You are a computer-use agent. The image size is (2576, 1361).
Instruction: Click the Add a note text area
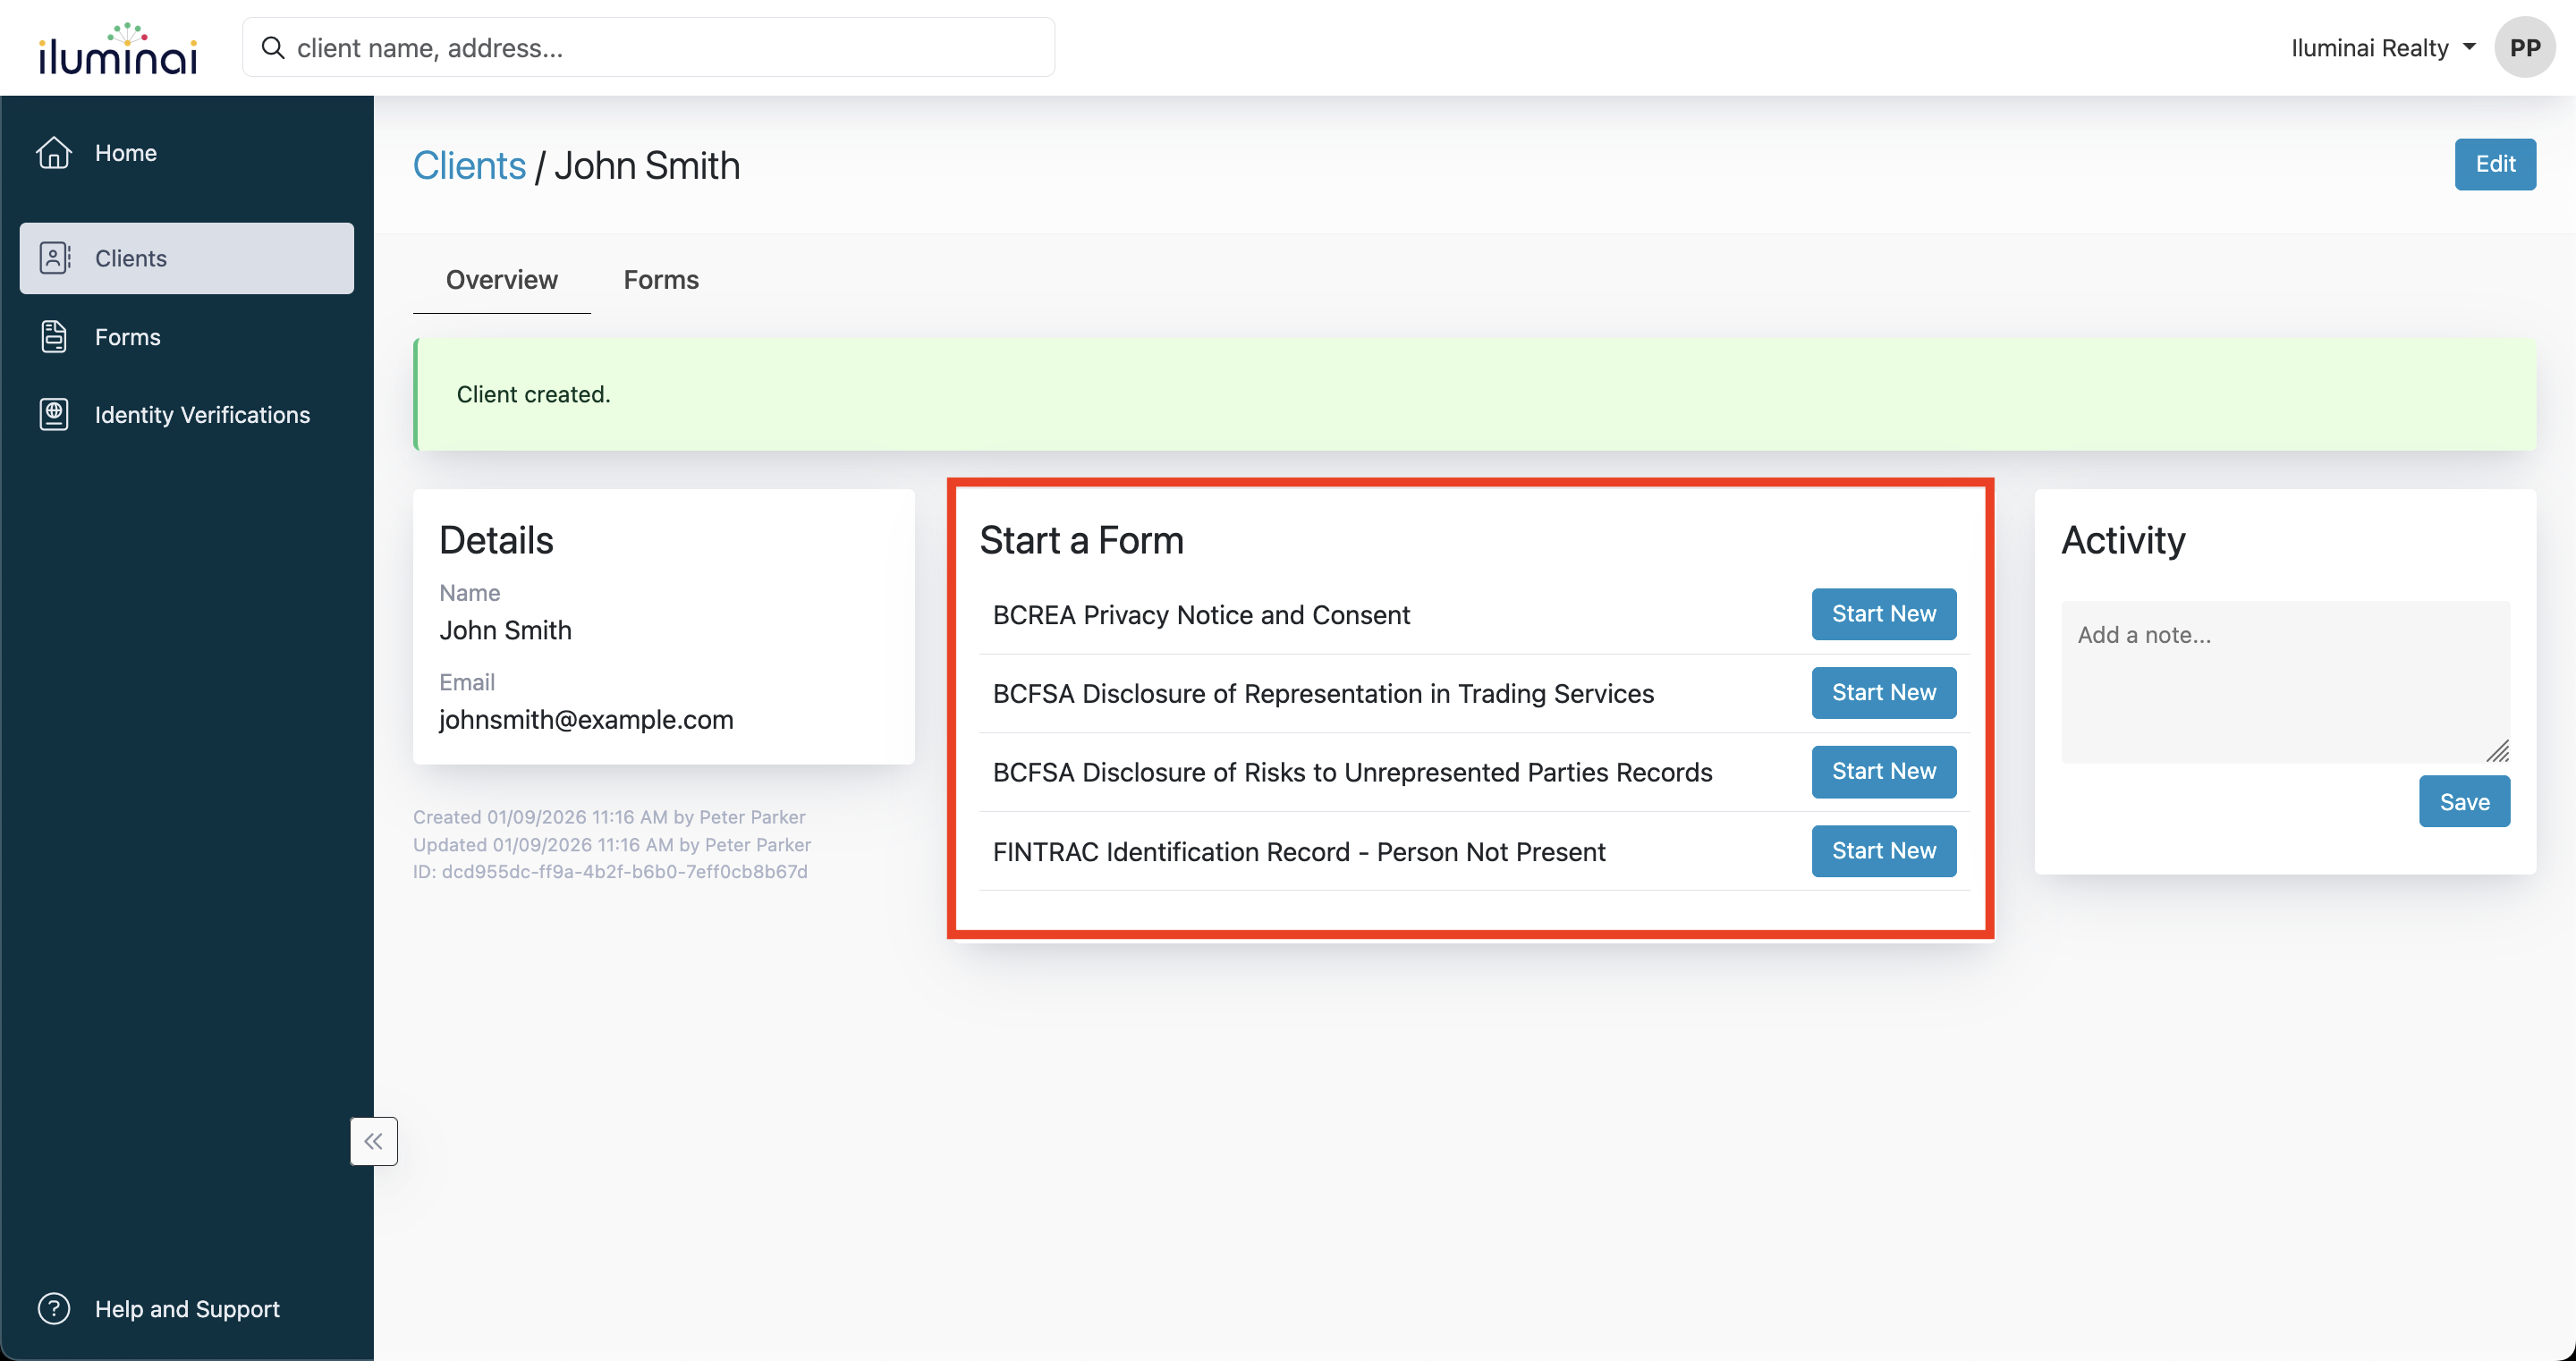pos(2284,682)
